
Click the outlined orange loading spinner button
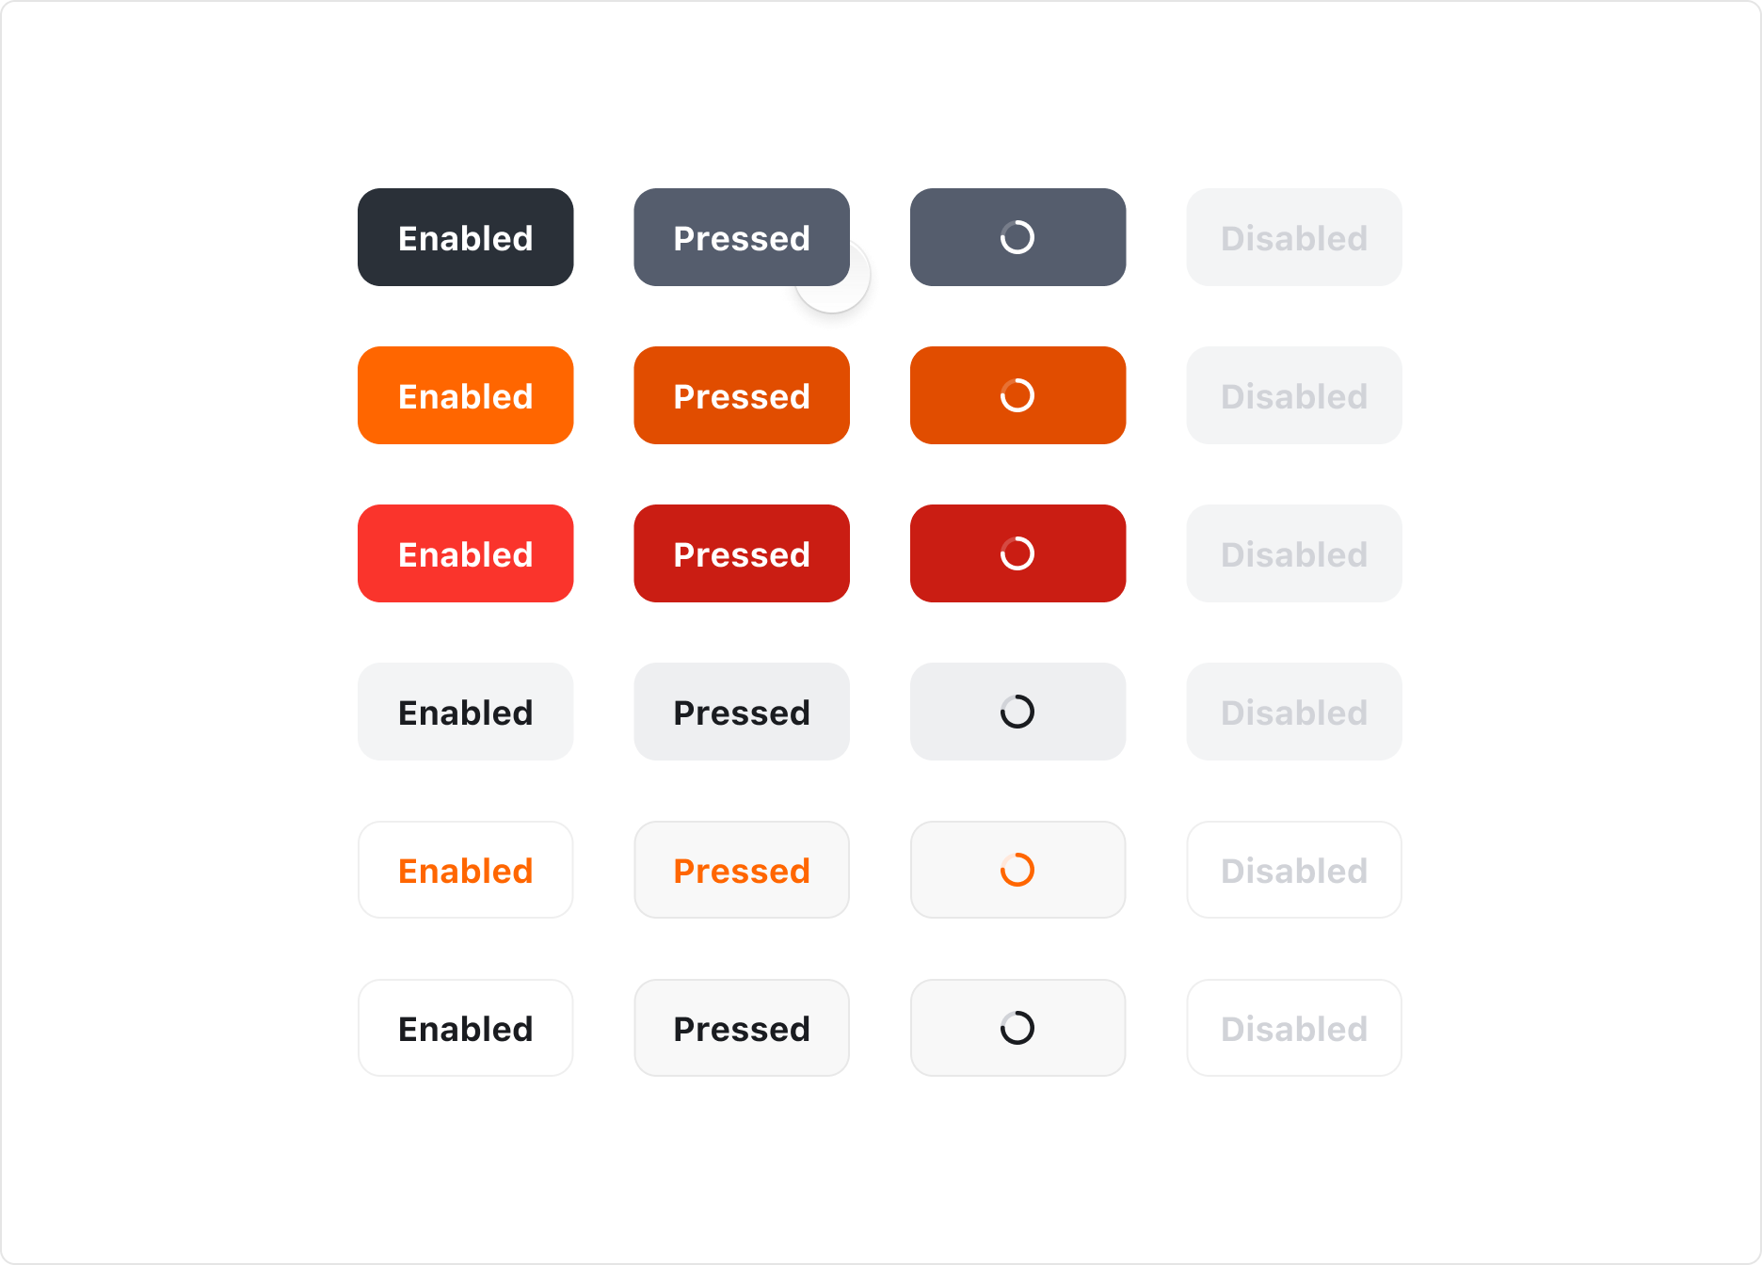tap(1017, 870)
